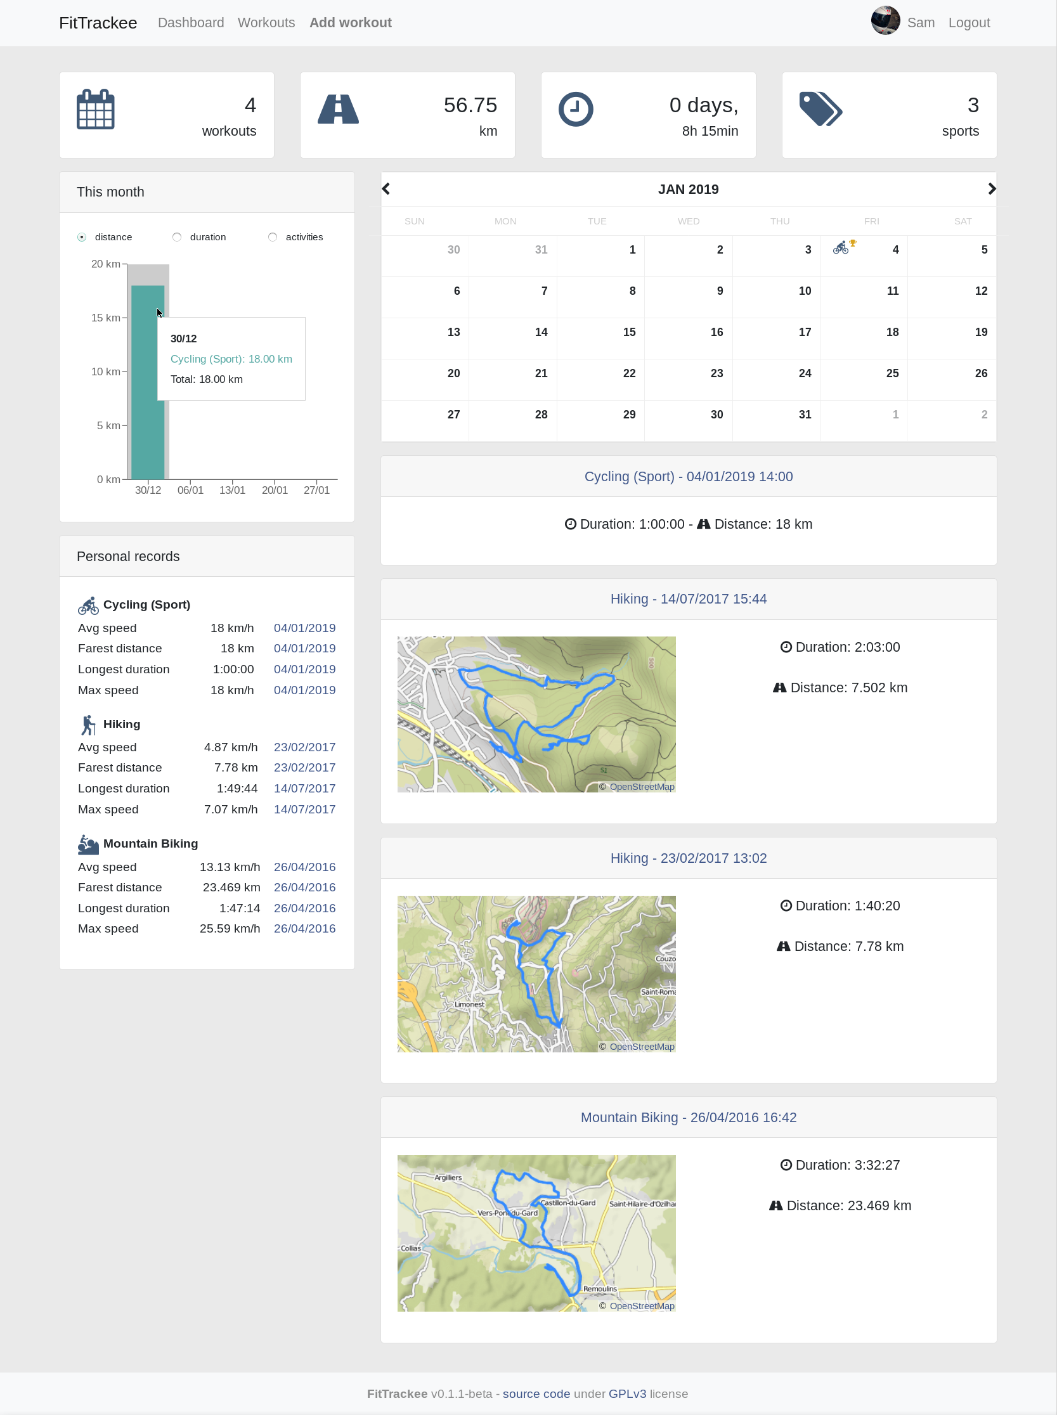Click Mountain Biking Avg speed date 26/04/2016
The height and width of the screenshot is (1415, 1057).
tap(304, 867)
